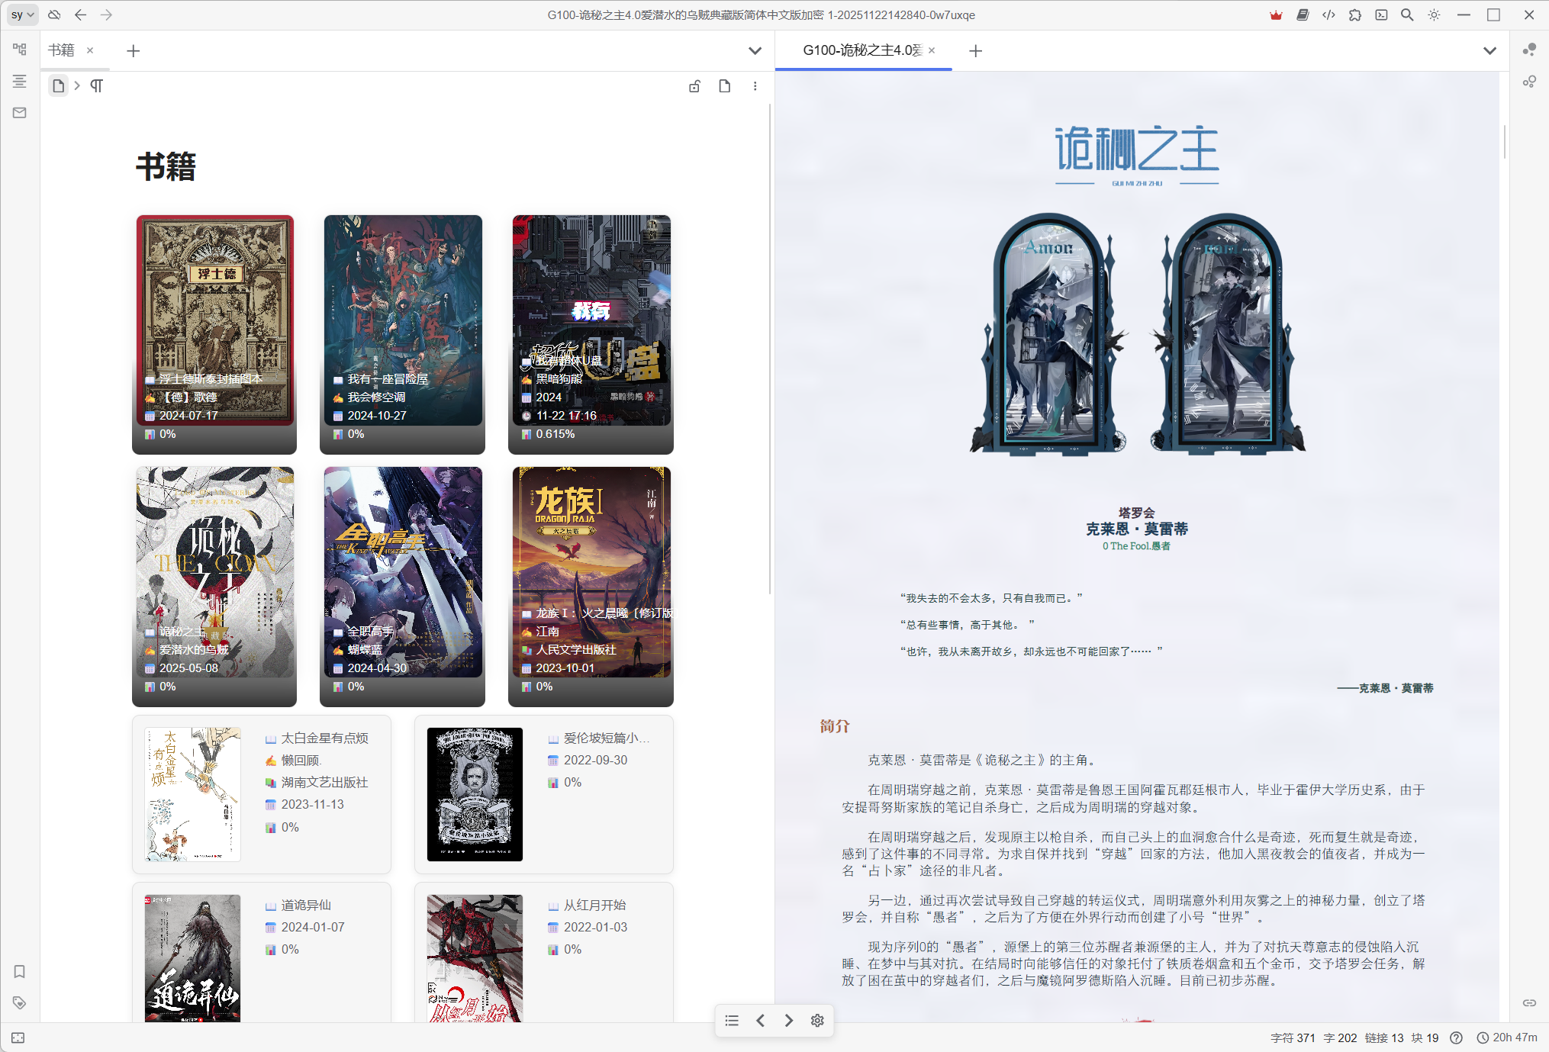This screenshot has height=1052, width=1549.
Task: Toggle the bottom-left dock visibility button
Action: [18, 1038]
